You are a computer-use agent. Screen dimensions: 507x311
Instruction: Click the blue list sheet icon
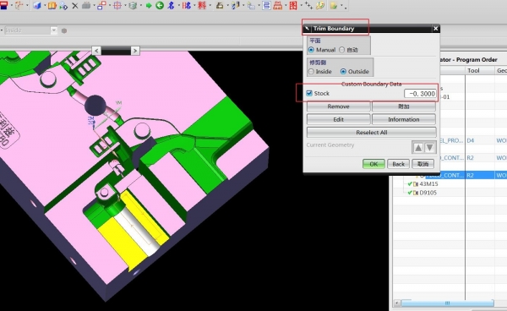[266, 6]
